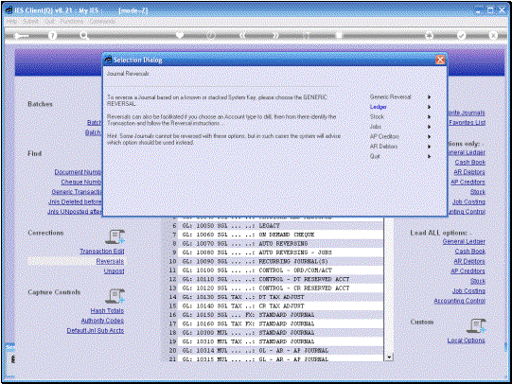Screen dimensions: 512x384
Task: Click the round X cancel toolbar icon
Action: (x=493, y=36)
